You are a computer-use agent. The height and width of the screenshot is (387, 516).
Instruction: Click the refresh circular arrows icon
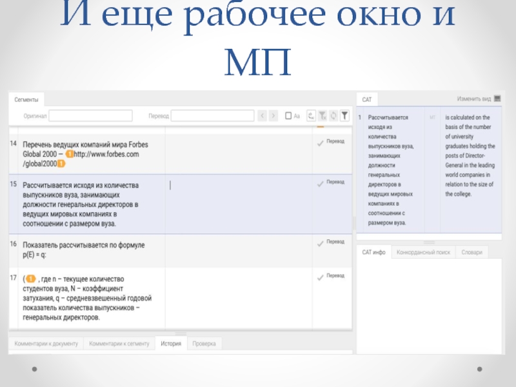(x=333, y=115)
